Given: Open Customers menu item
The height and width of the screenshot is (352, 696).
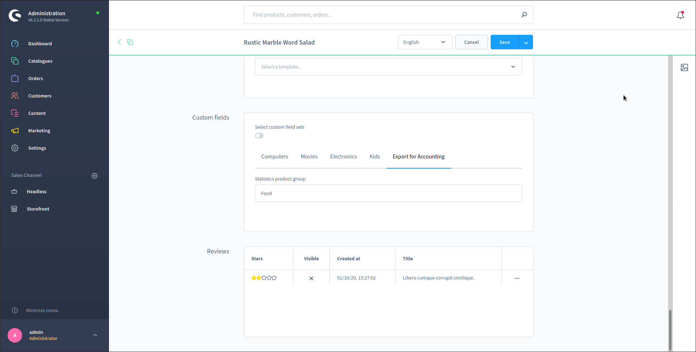Looking at the screenshot, I should (x=40, y=96).
